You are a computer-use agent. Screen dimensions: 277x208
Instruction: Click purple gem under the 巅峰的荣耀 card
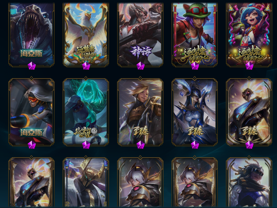tap(86, 145)
